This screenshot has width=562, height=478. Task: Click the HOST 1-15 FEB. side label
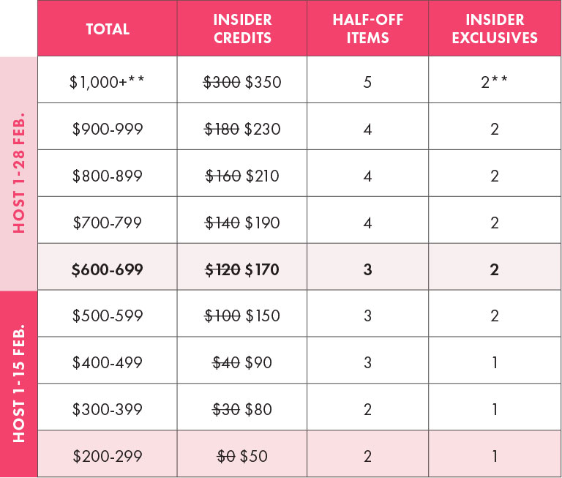pos(18,384)
